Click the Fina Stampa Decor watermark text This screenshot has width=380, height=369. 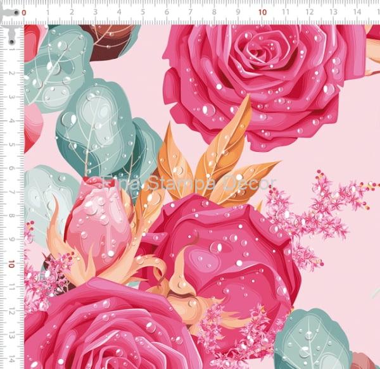coord(189,184)
